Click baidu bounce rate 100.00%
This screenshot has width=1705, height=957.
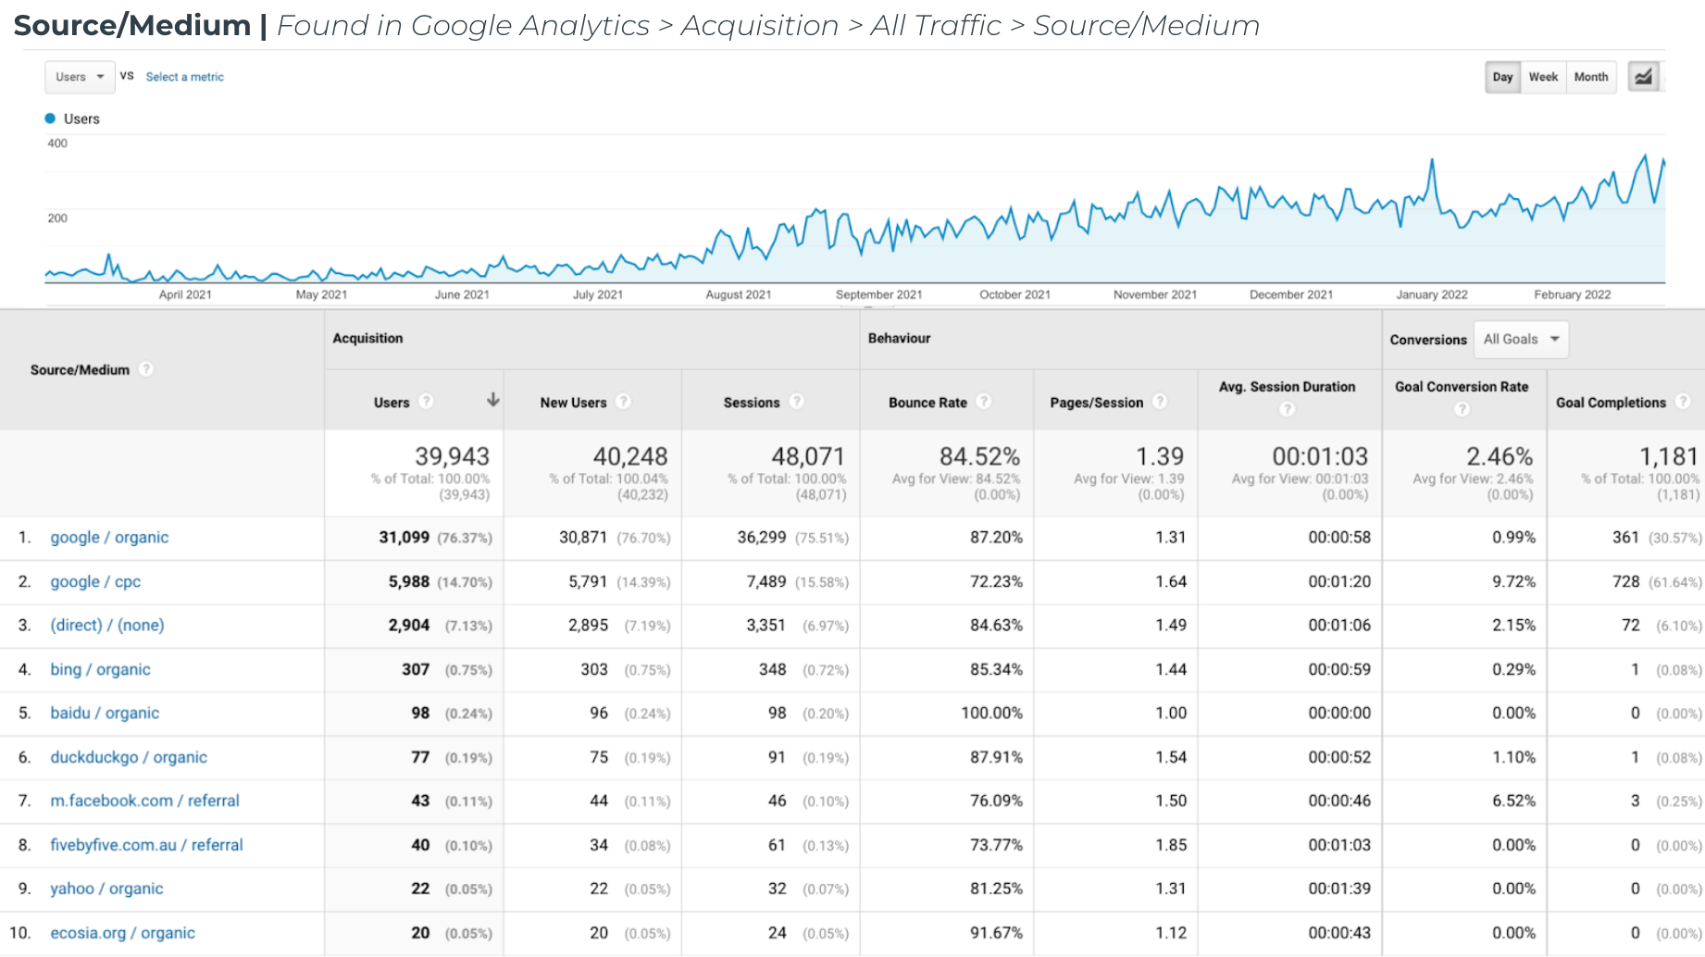click(x=991, y=714)
